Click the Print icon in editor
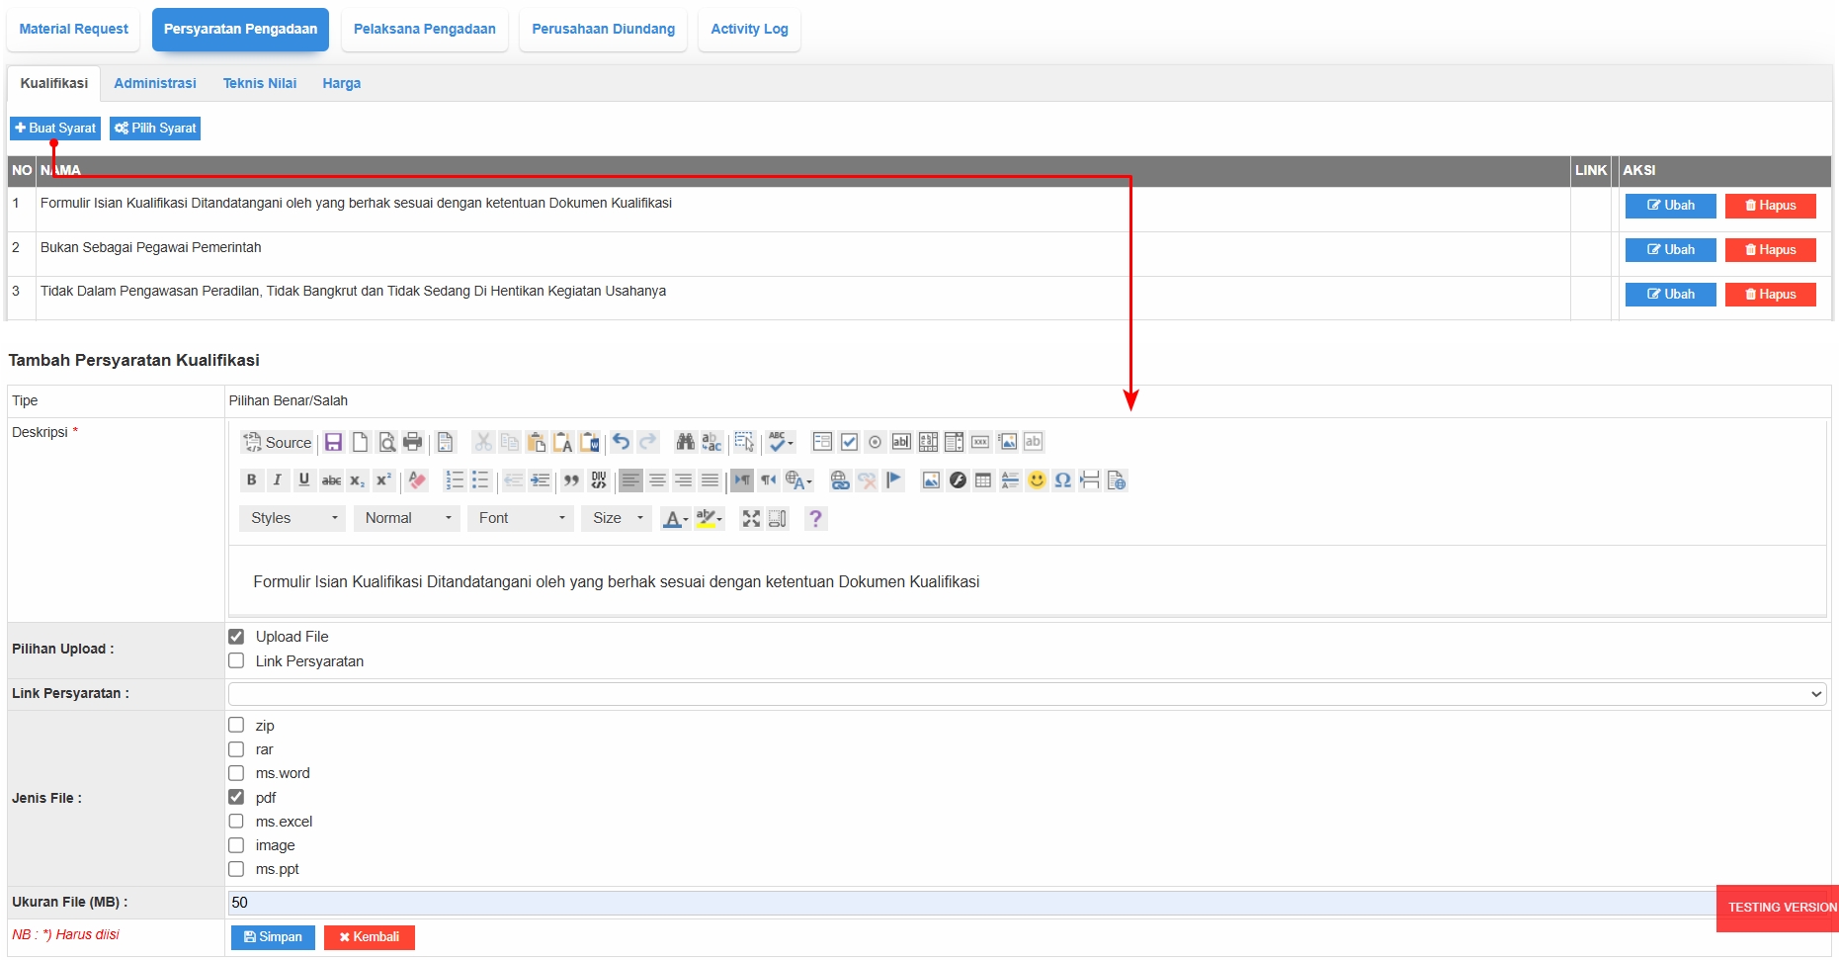The width and height of the screenshot is (1839, 960). coord(413,442)
